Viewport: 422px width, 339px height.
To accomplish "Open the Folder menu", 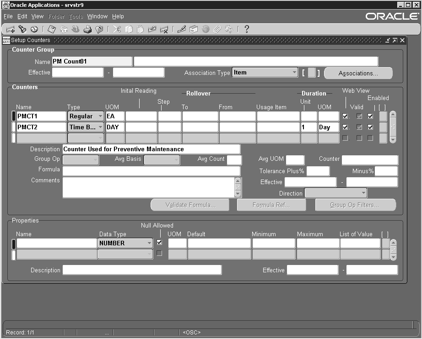I will tap(56, 16).
